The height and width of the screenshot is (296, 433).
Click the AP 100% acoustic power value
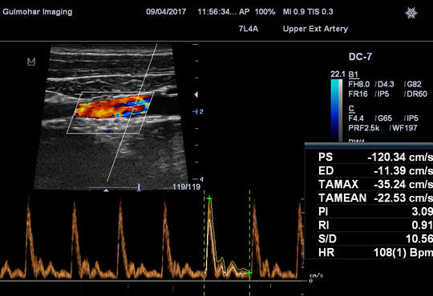(x=257, y=12)
